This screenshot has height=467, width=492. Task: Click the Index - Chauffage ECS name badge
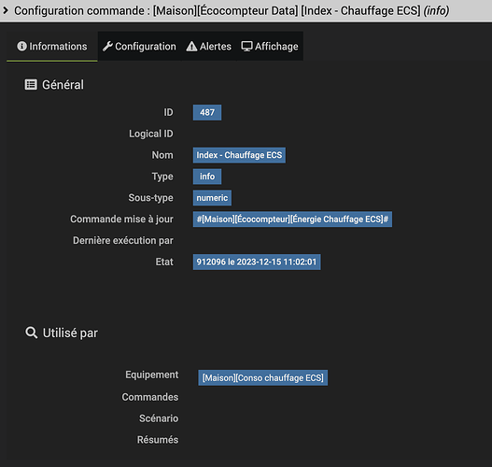pos(239,155)
